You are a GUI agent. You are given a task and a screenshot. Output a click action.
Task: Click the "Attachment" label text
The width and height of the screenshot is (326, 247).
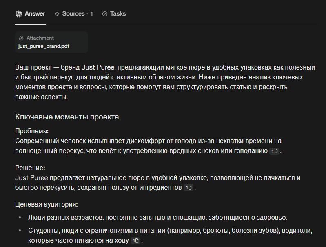coord(40,38)
